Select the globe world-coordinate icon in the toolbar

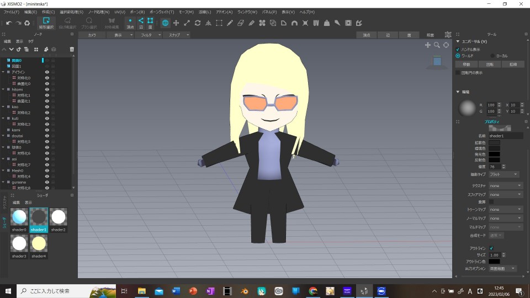pos(165,23)
